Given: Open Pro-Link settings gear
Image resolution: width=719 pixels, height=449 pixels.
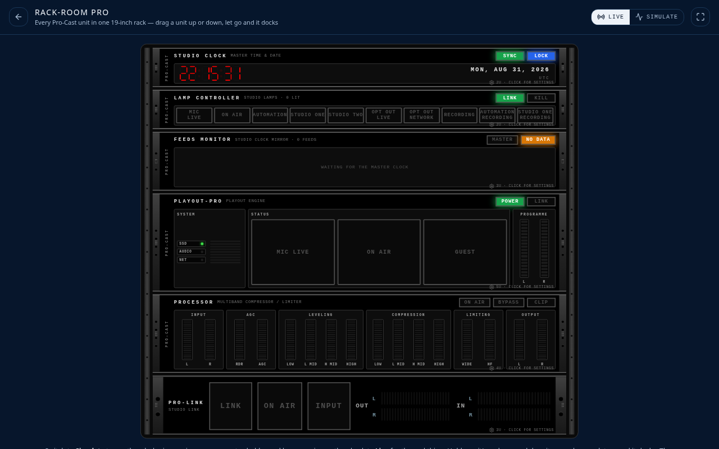Looking at the screenshot, I should [492, 430].
